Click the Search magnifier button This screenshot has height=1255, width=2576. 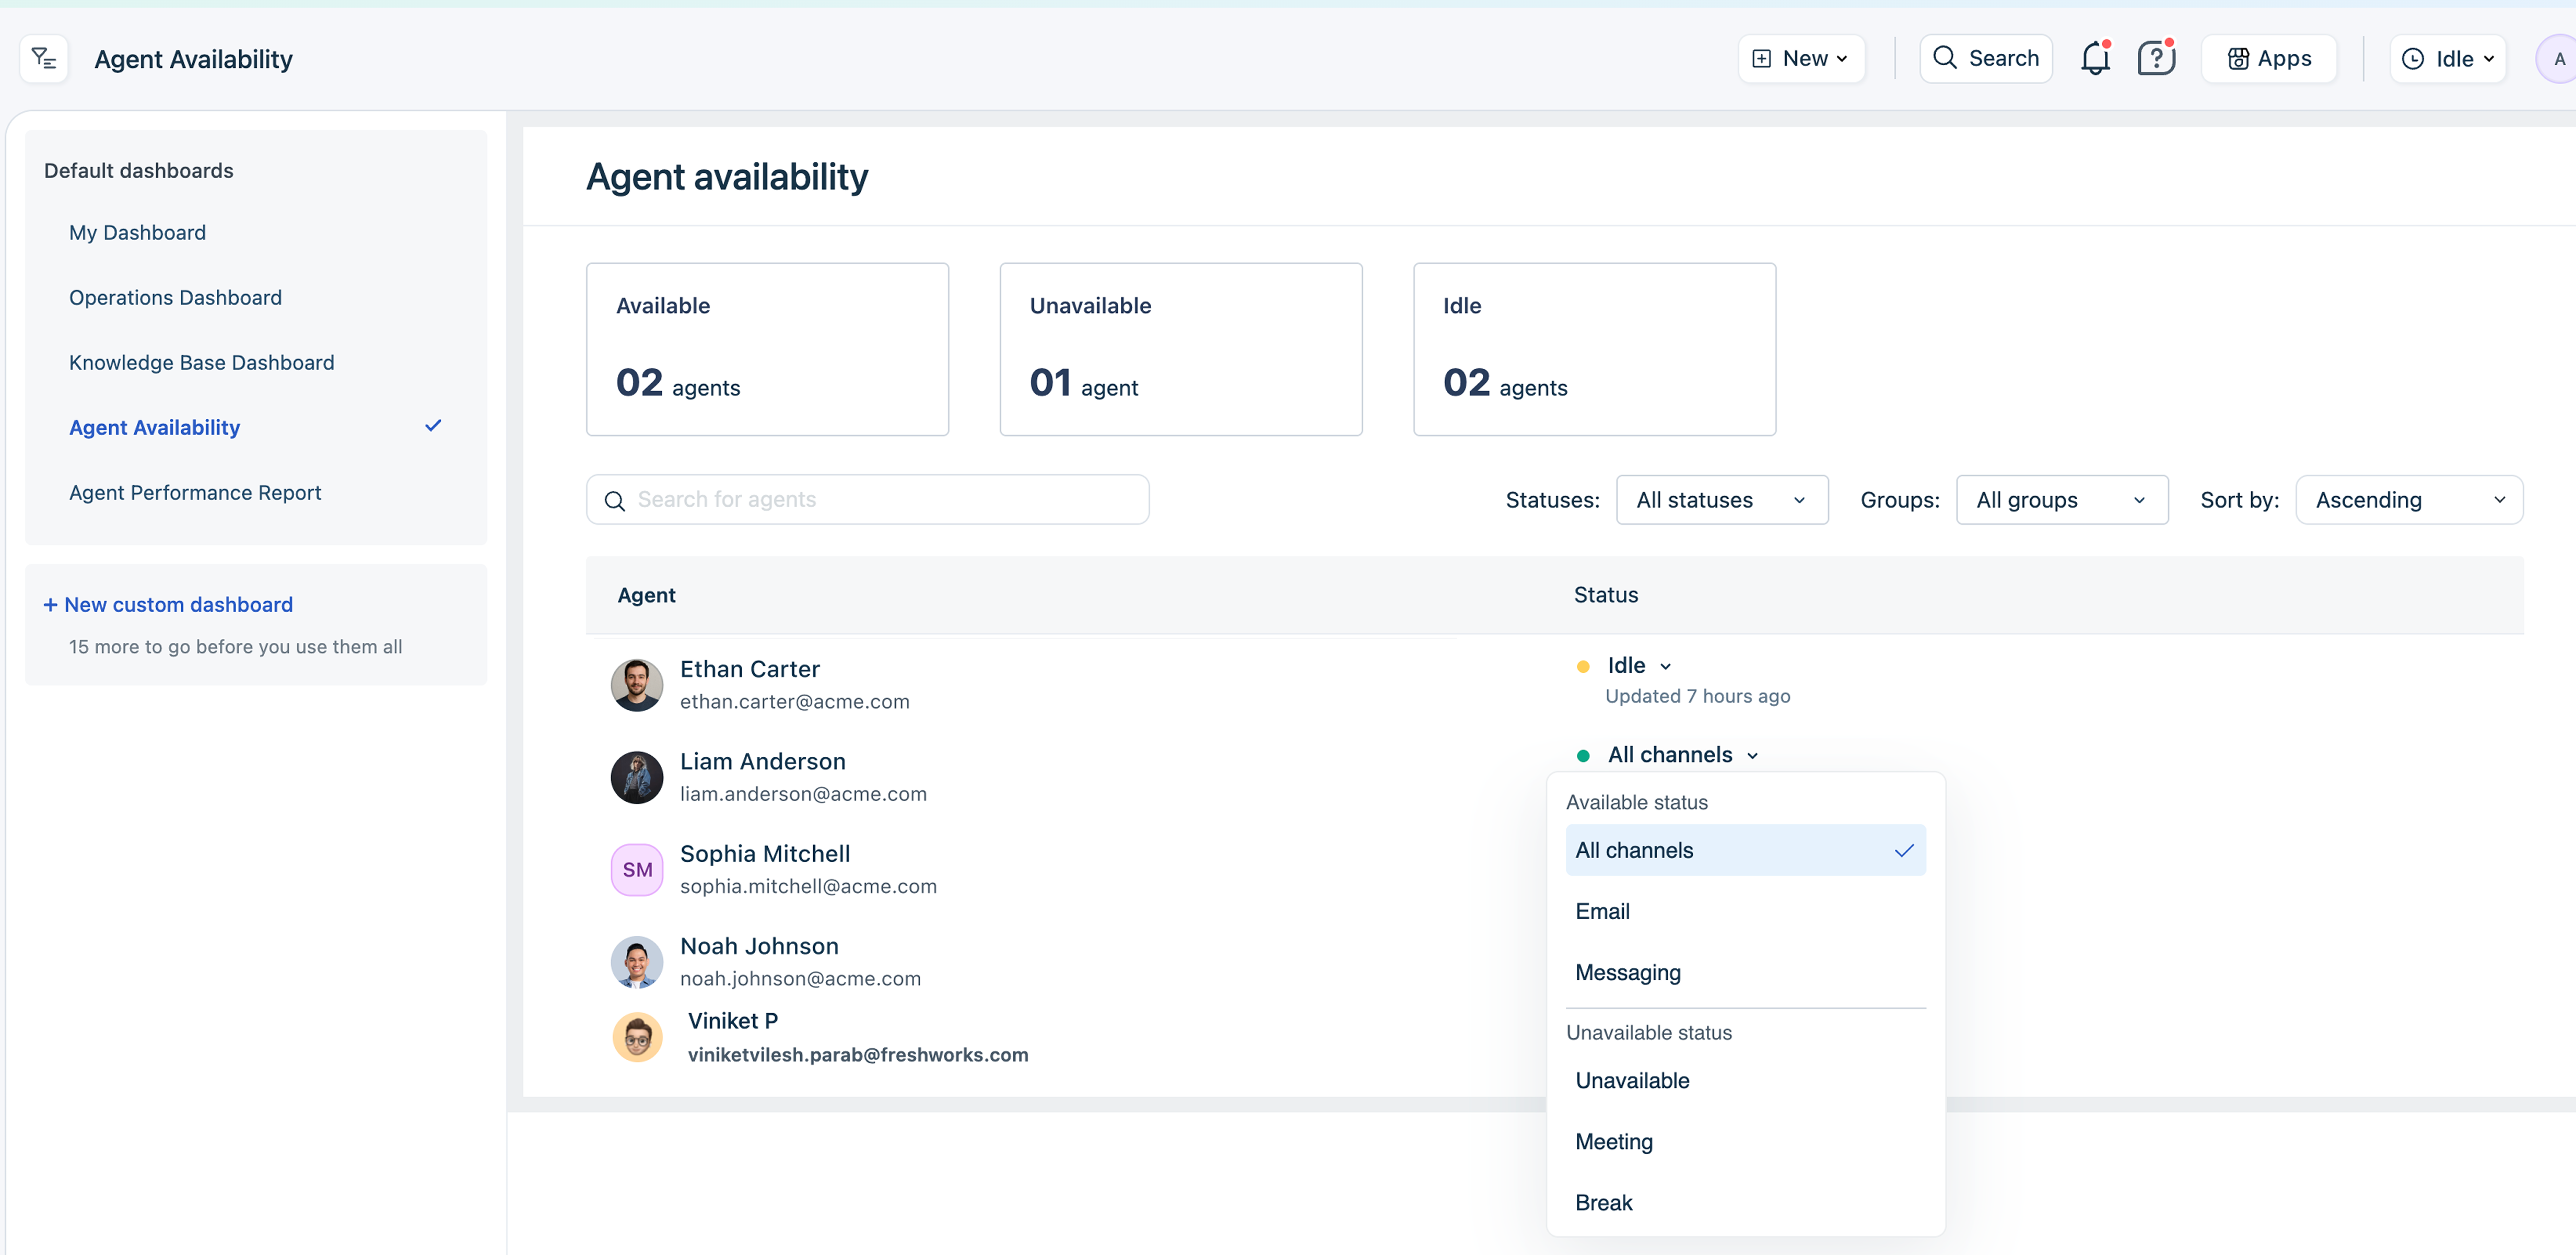click(1985, 58)
